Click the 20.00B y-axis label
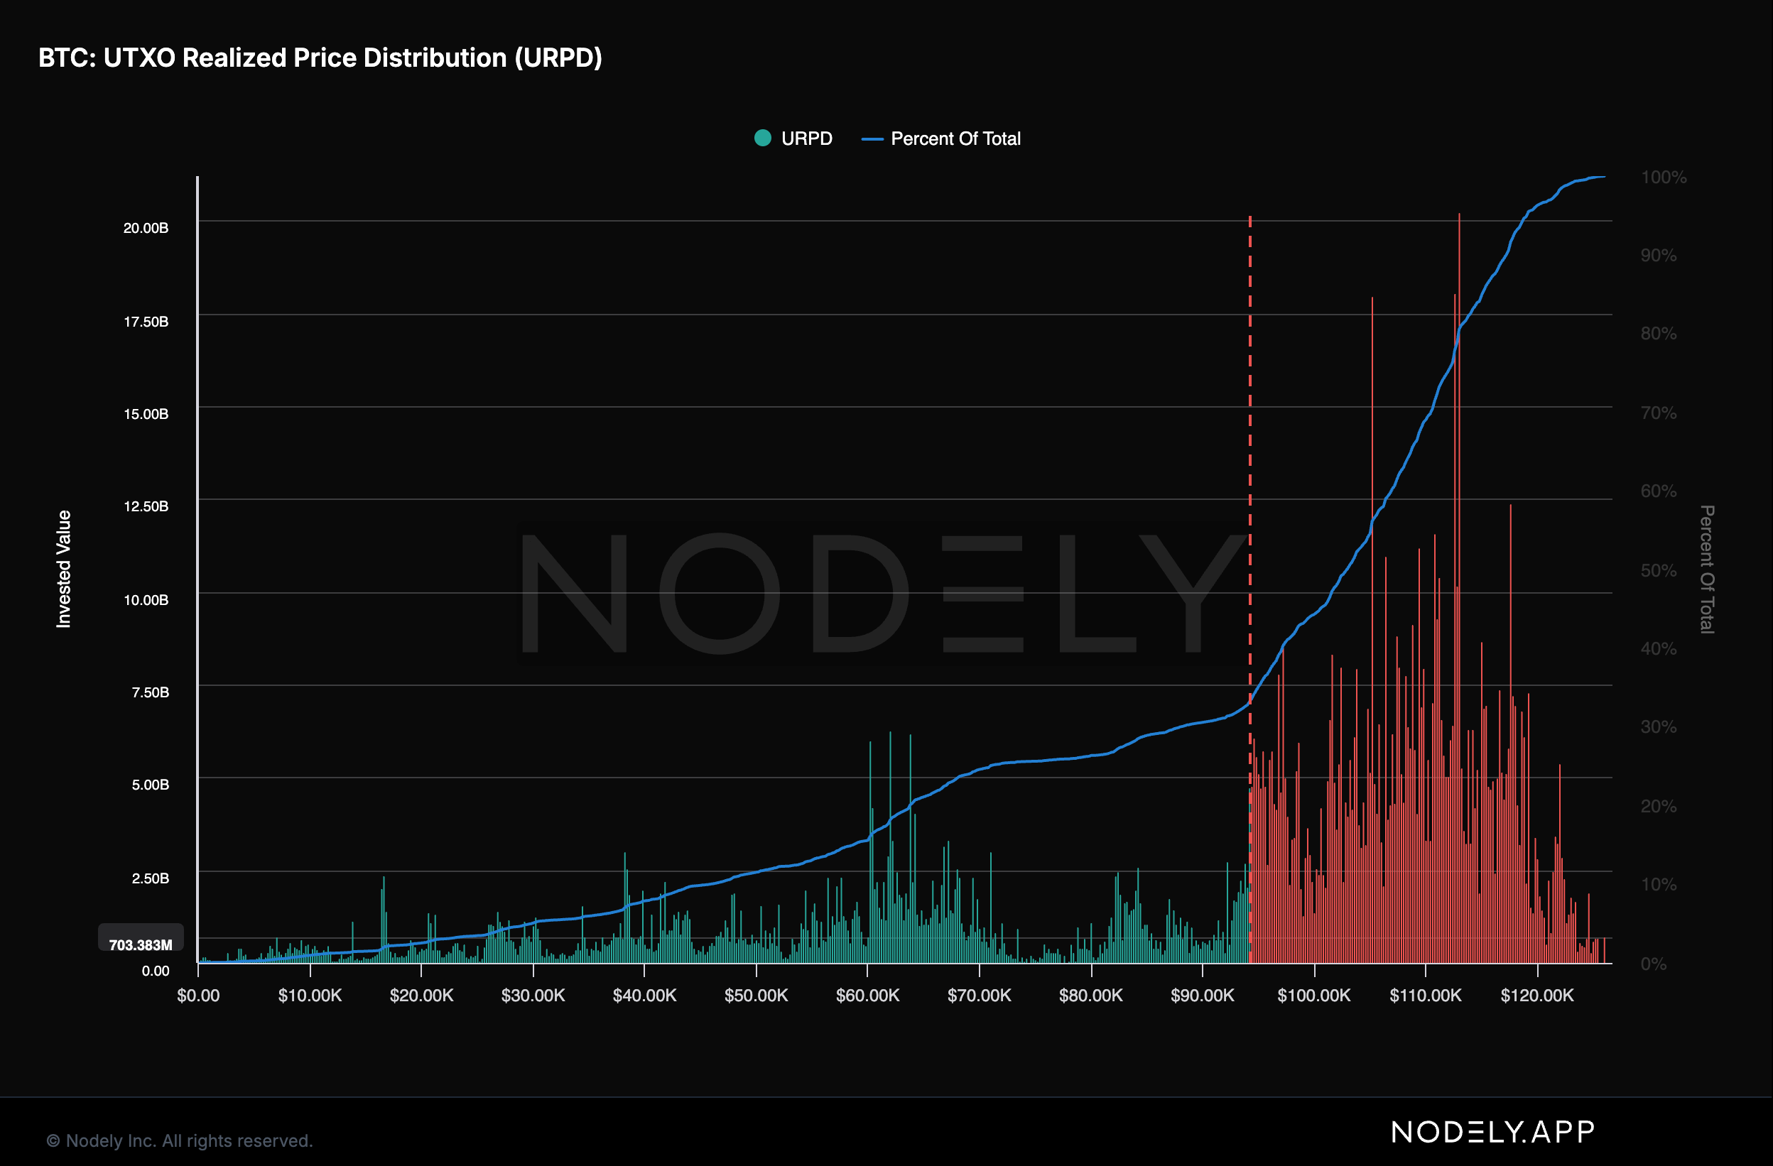The image size is (1773, 1166). pos(146,228)
